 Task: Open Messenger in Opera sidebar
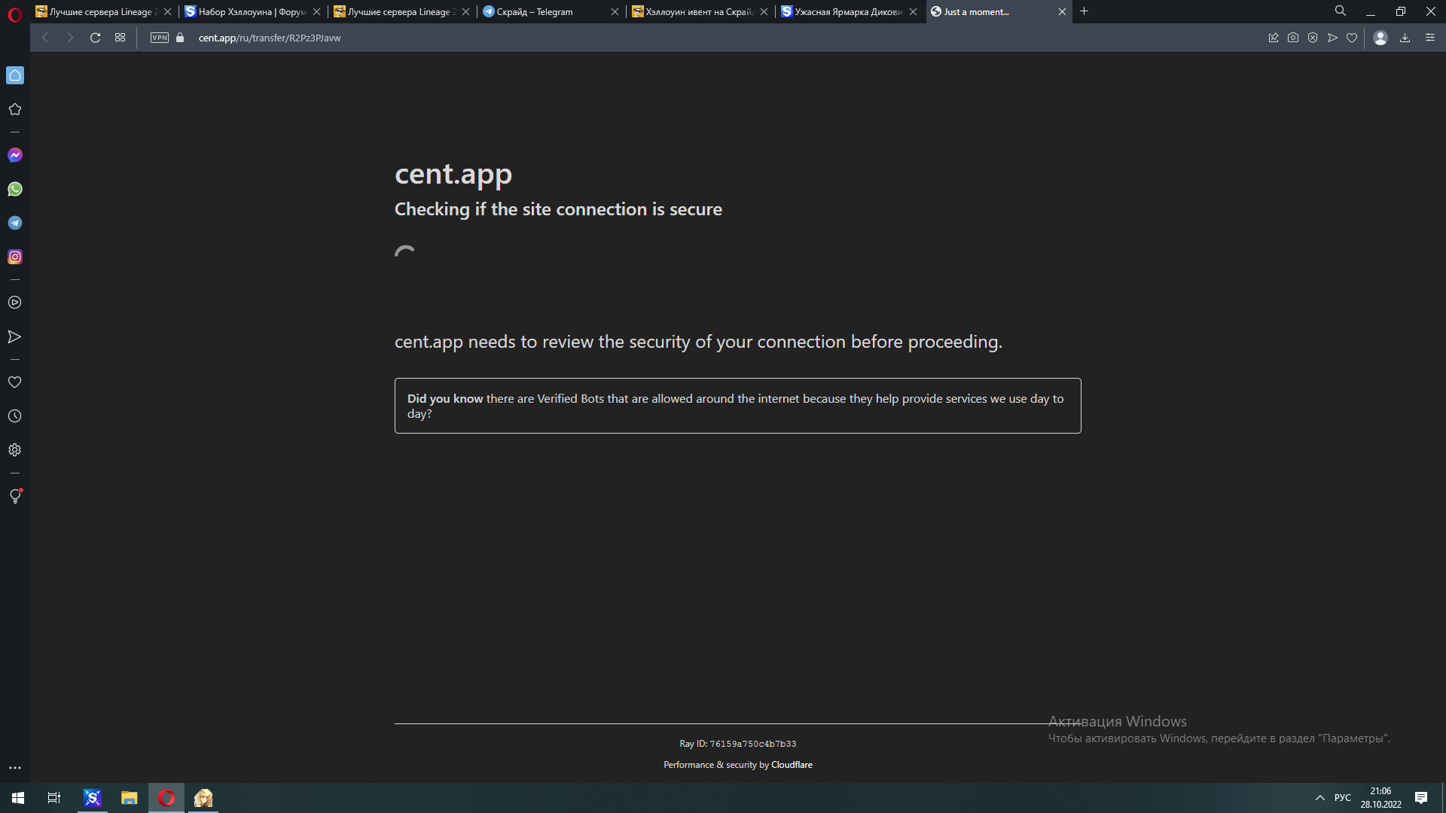15,155
